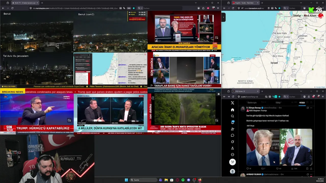Open the X follow people icon
This screenshot has height=183, width=326.
click(x=232, y=129)
